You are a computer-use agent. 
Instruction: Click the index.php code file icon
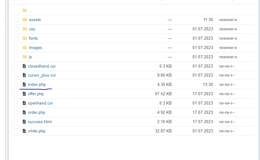point(25,84)
